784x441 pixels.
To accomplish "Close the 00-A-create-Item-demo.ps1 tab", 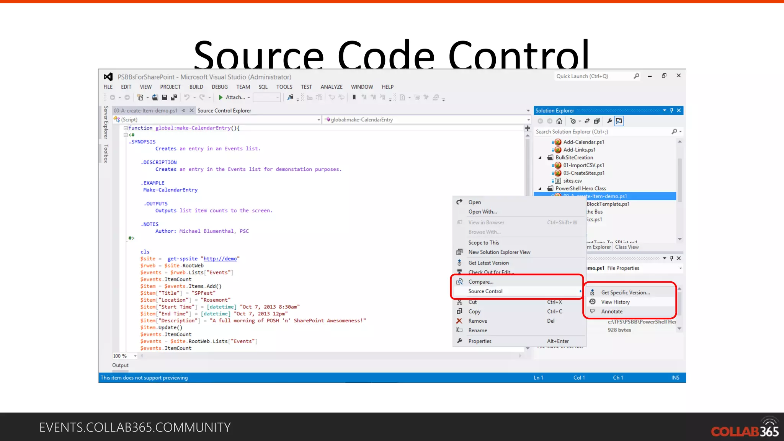I will 192,111.
